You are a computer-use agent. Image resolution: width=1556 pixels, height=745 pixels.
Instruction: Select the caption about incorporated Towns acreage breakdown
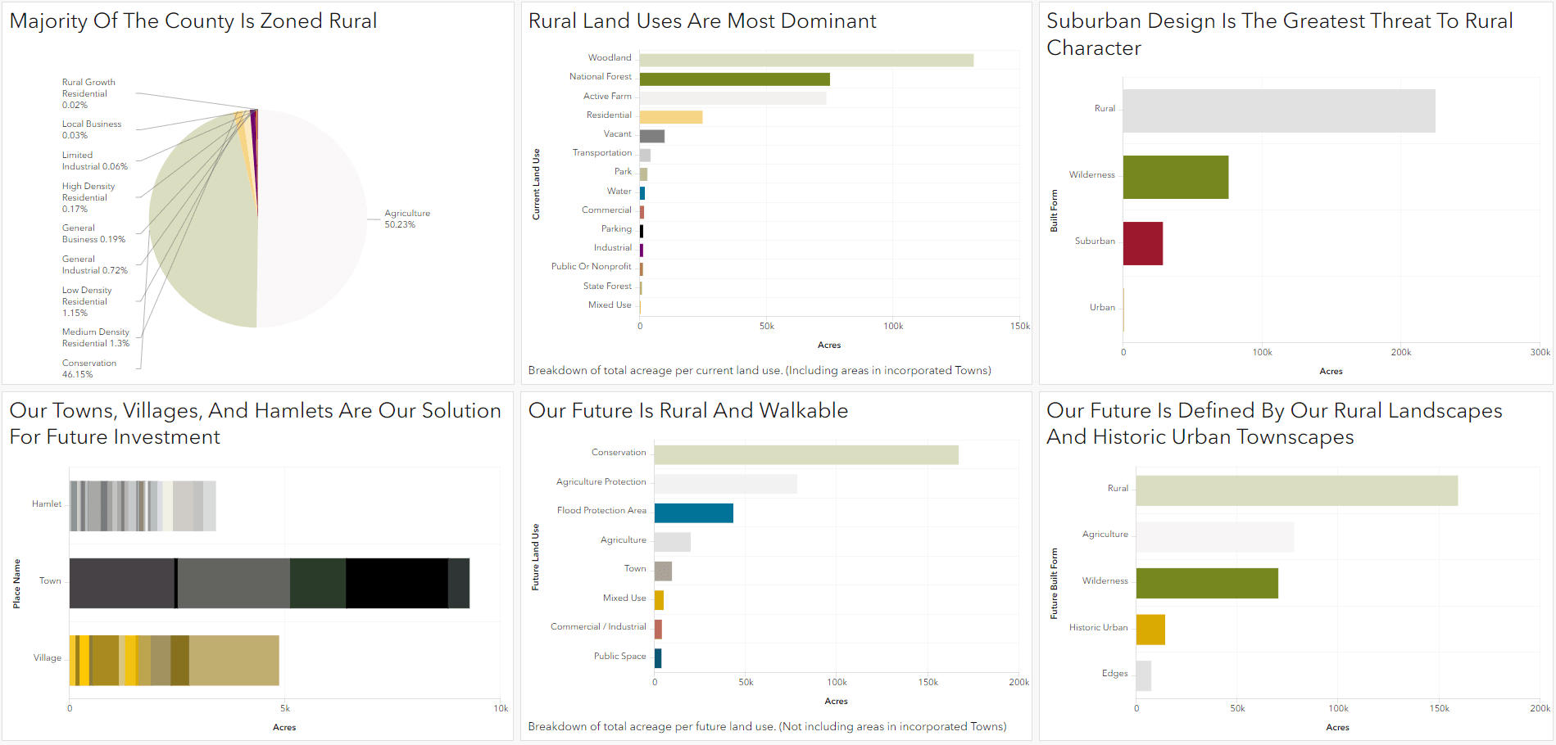click(760, 370)
